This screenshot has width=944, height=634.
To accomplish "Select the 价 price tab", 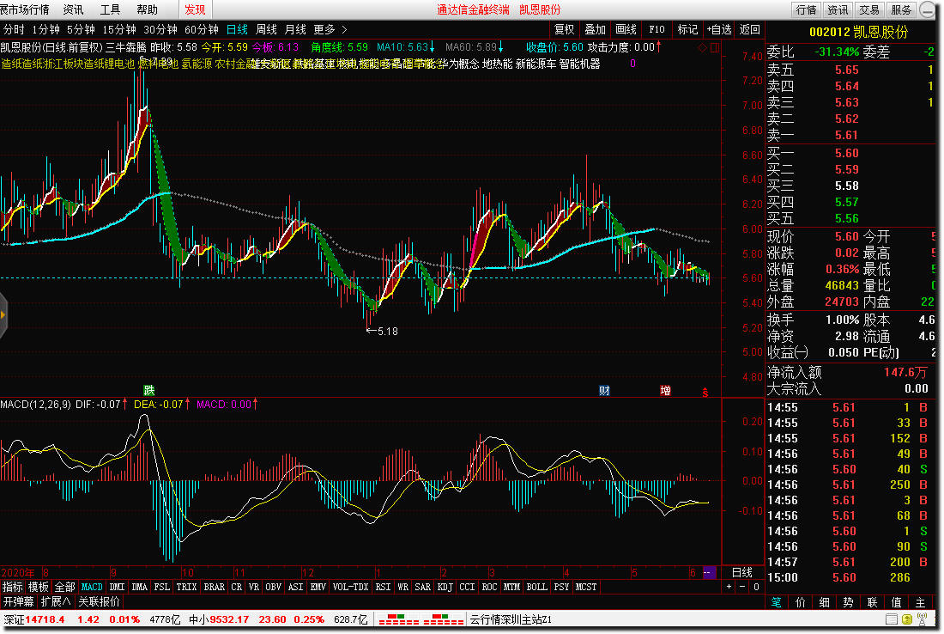I will point(800,602).
